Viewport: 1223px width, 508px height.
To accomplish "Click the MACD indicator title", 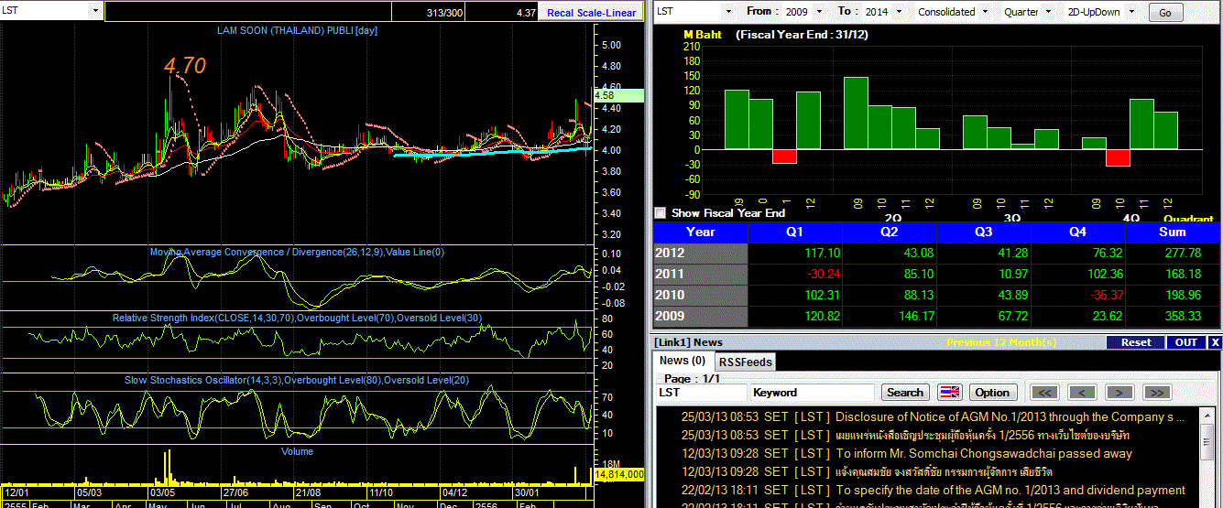I will [x=297, y=252].
